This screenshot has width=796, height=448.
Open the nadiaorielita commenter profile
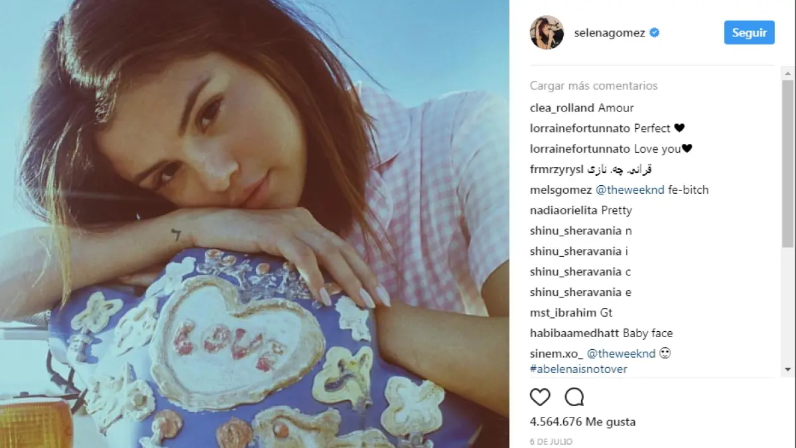point(564,210)
